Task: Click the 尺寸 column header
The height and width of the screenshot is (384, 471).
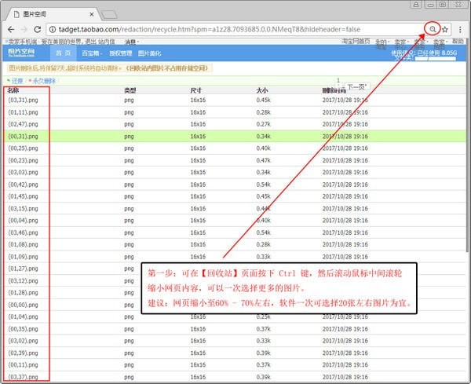Action: click(x=195, y=90)
